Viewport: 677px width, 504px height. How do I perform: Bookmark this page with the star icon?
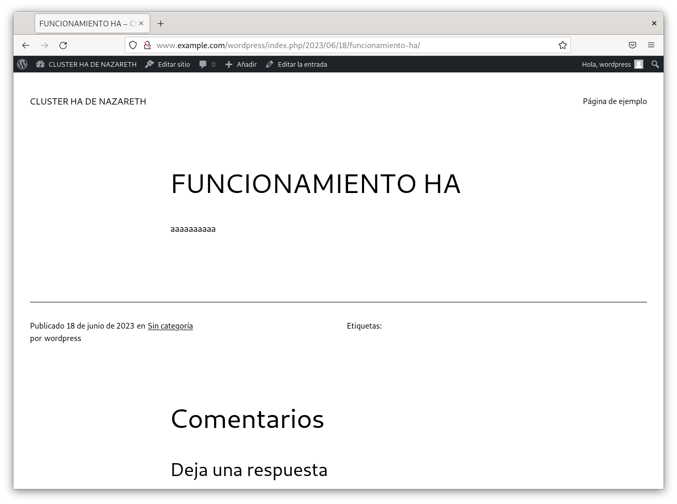coord(562,45)
